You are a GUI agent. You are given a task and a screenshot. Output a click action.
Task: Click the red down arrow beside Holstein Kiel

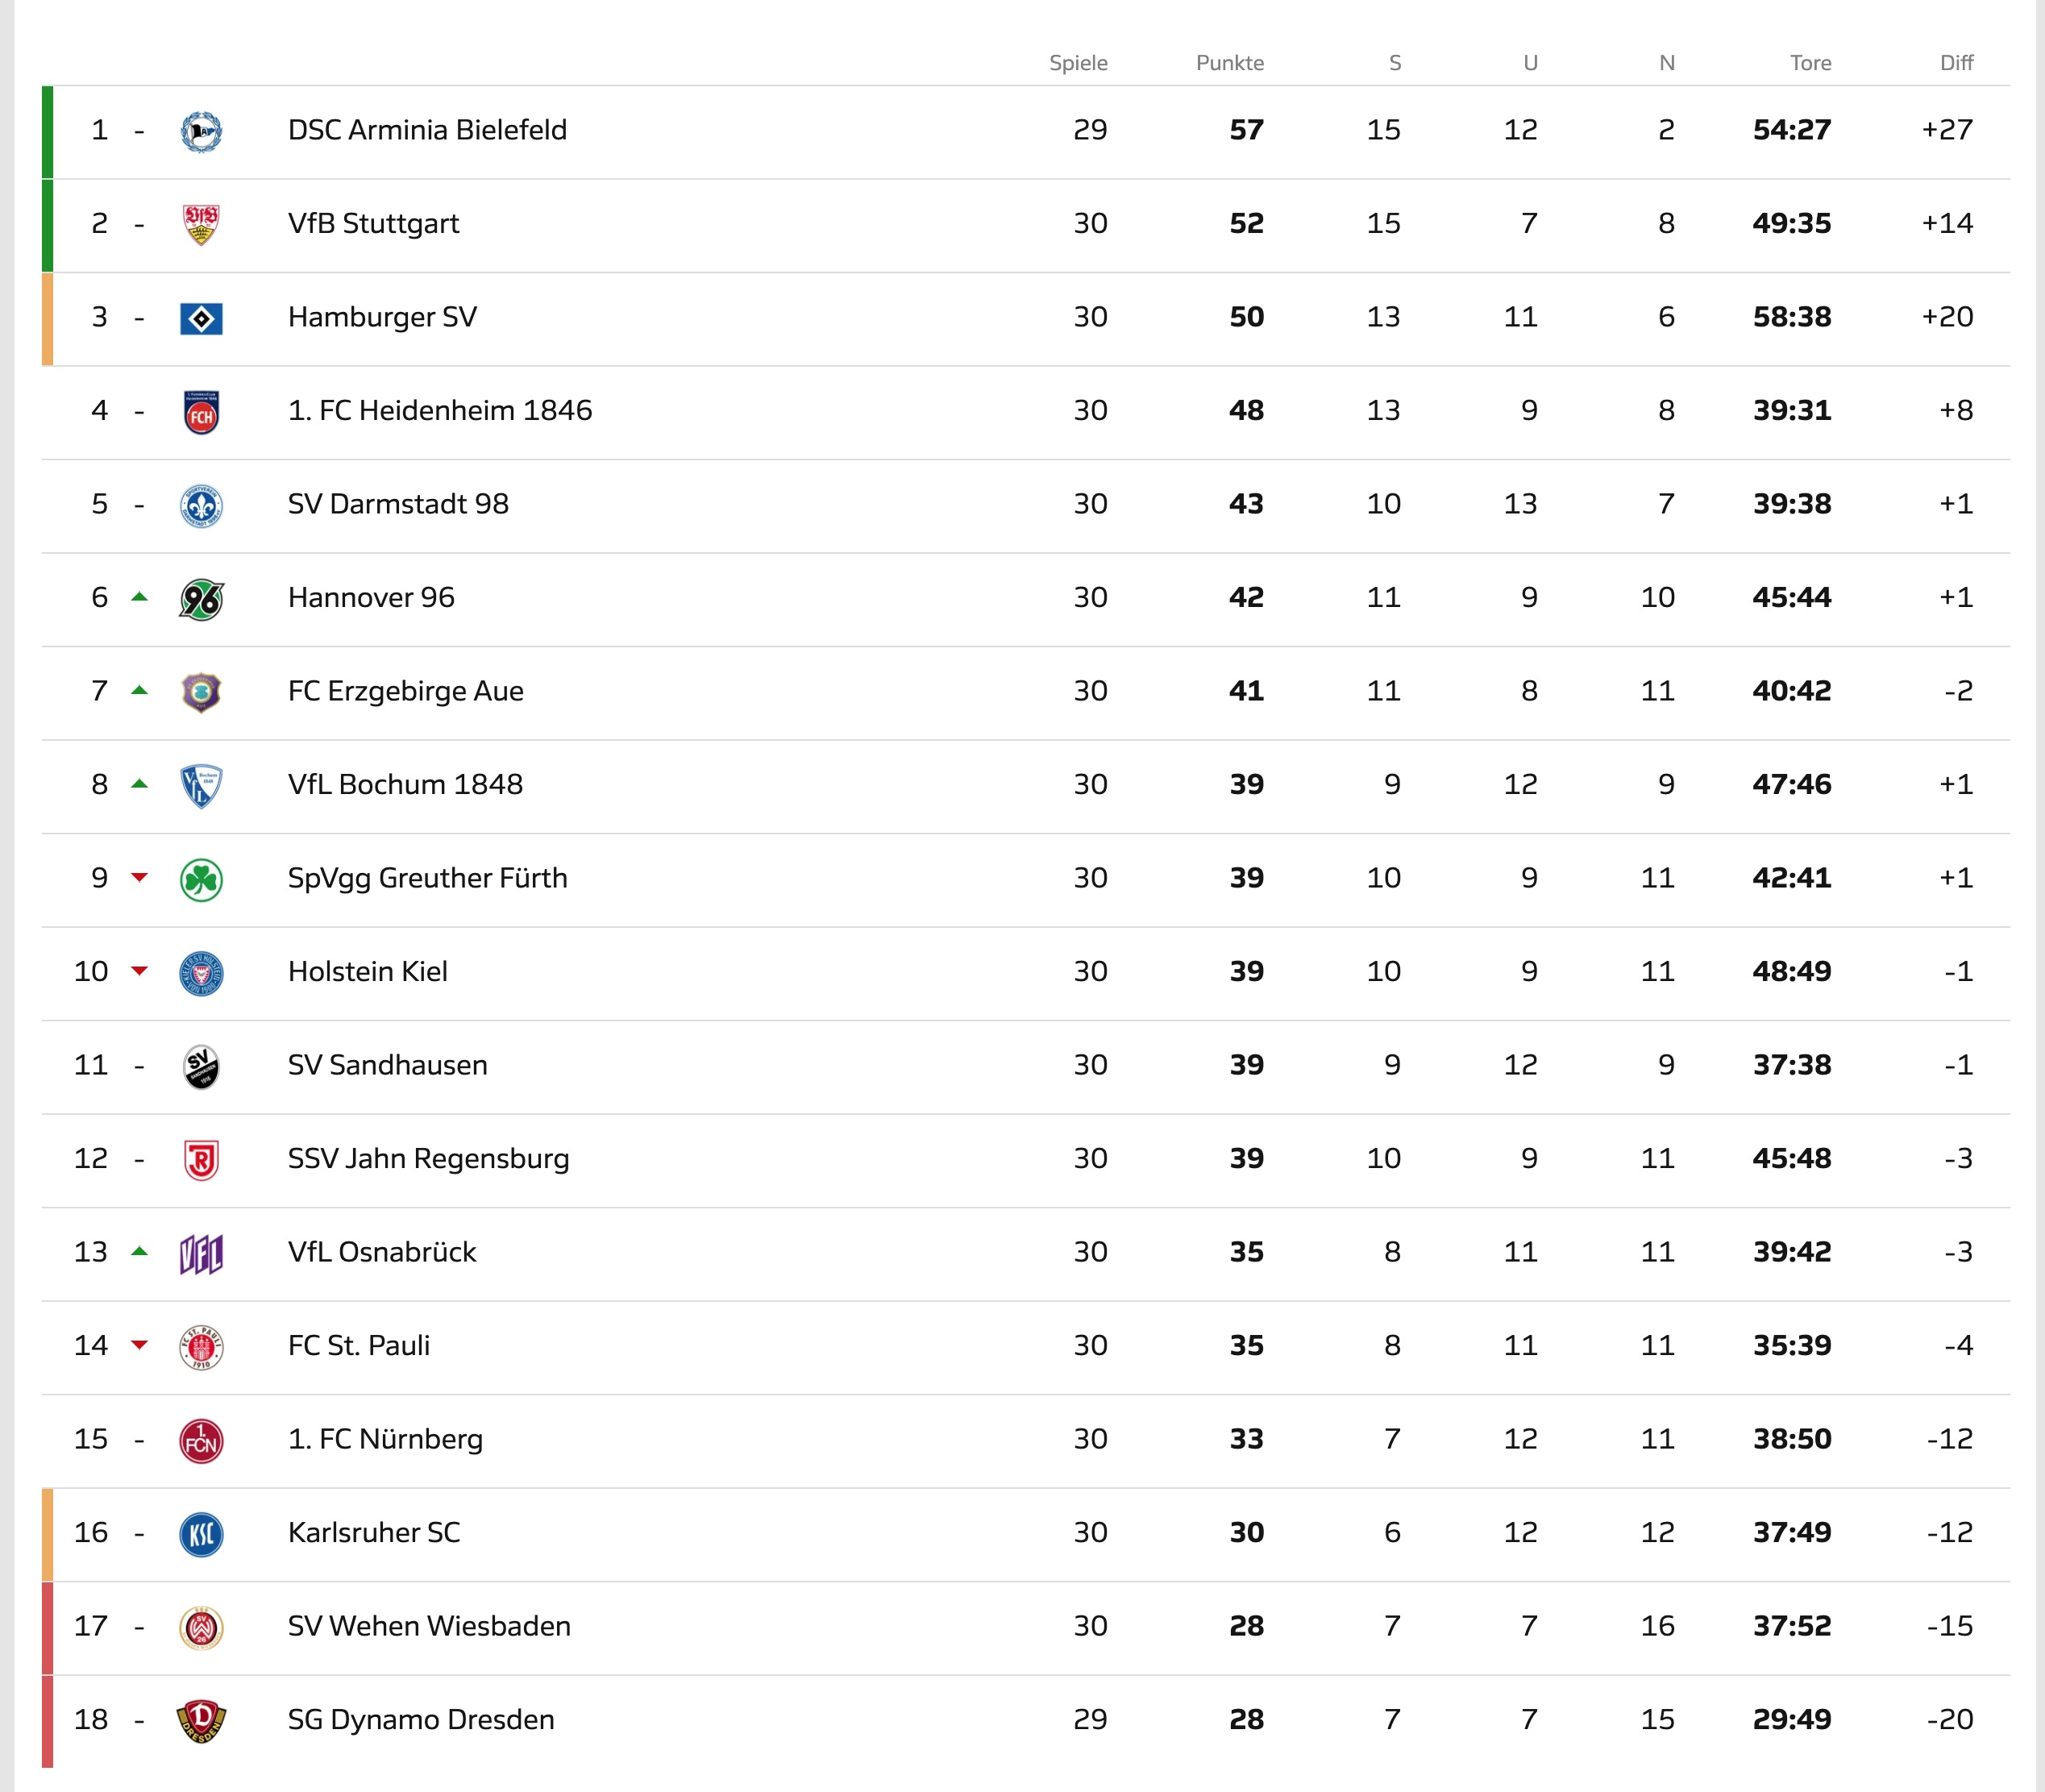tap(140, 971)
